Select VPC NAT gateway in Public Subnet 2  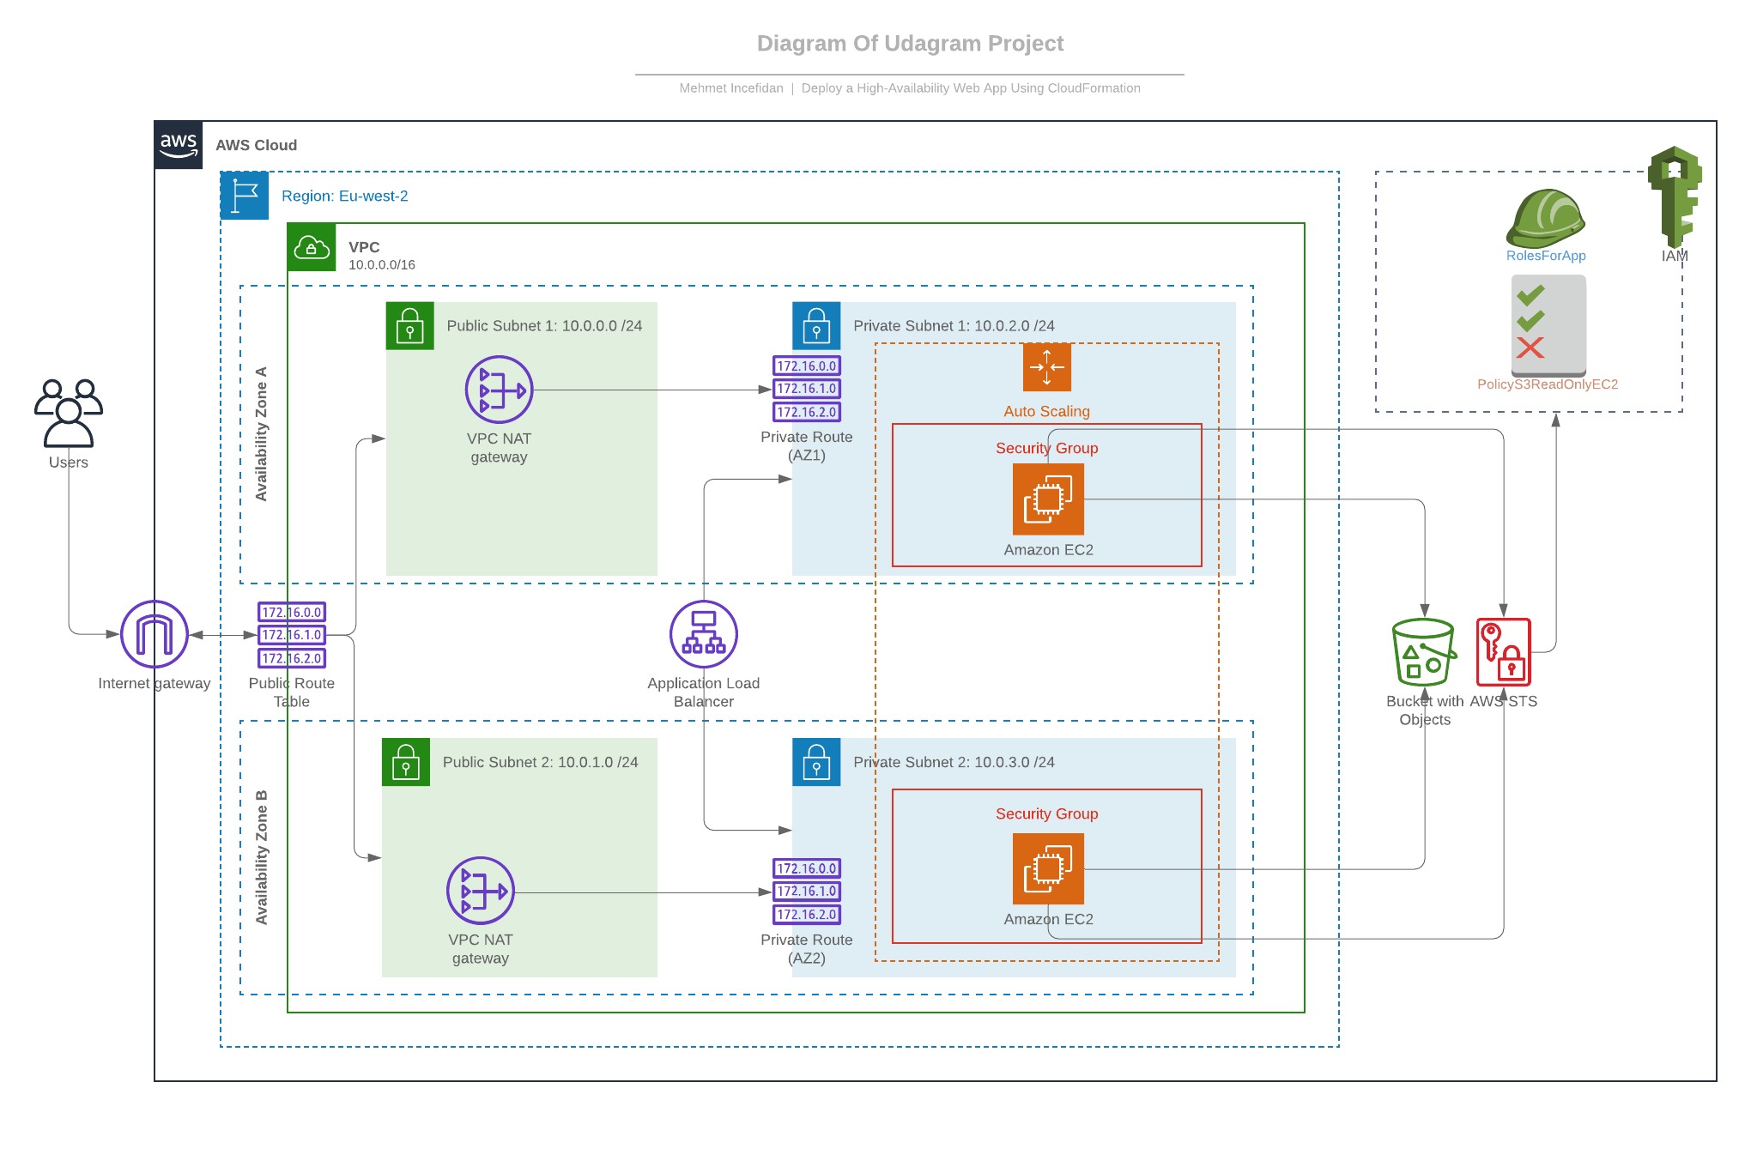pyautogui.click(x=480, y=892)
